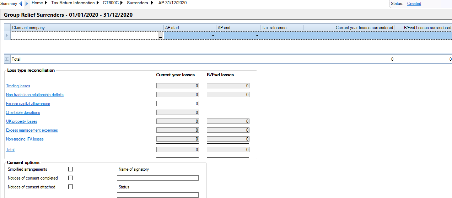Select AP 31/12/2020 breadcrumb item
Screen dimensions: 452x198
point(172,3)
